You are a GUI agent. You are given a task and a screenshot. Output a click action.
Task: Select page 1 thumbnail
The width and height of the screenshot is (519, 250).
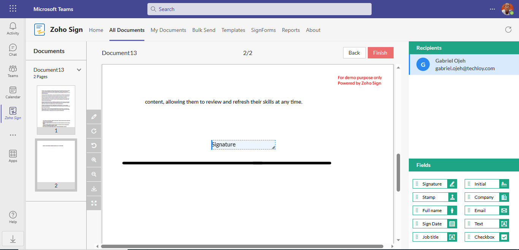click(x=56, y=110)
